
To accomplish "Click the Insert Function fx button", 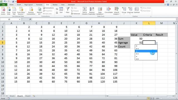I will (30, 19).
